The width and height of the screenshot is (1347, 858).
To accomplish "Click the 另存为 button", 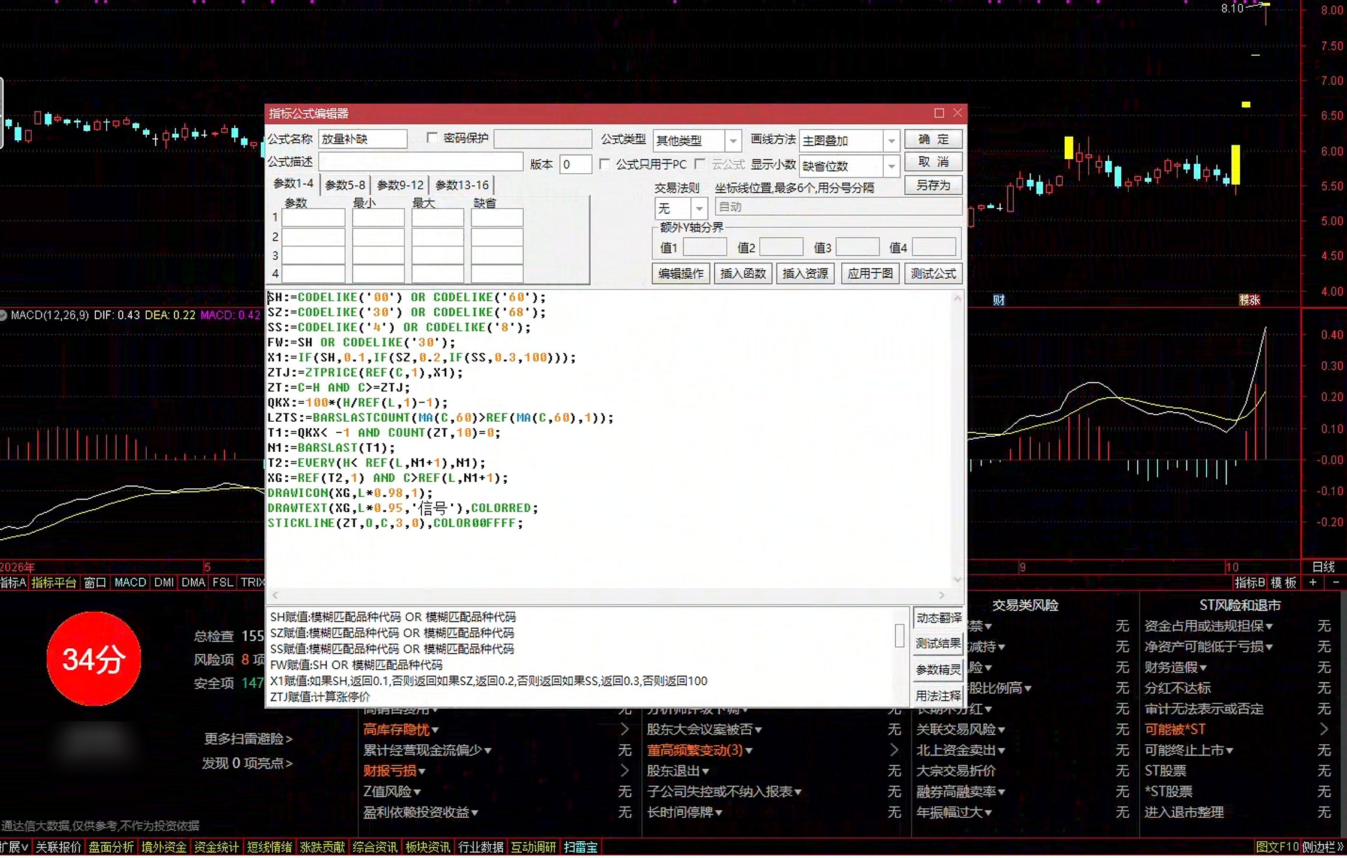I will tap(933, 185).
